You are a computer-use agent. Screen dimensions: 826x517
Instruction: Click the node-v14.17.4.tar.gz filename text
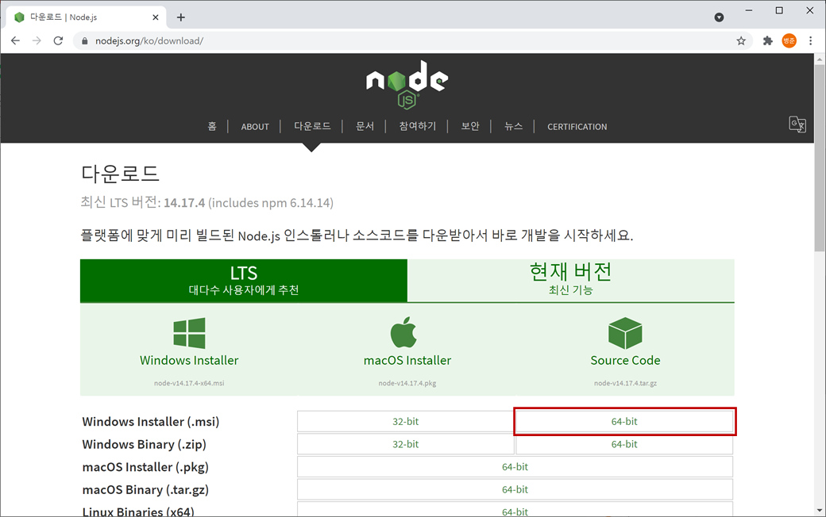625,383
